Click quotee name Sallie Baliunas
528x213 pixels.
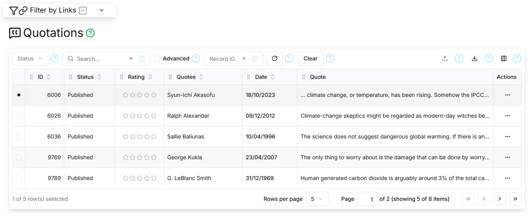(x=186, y=137)
